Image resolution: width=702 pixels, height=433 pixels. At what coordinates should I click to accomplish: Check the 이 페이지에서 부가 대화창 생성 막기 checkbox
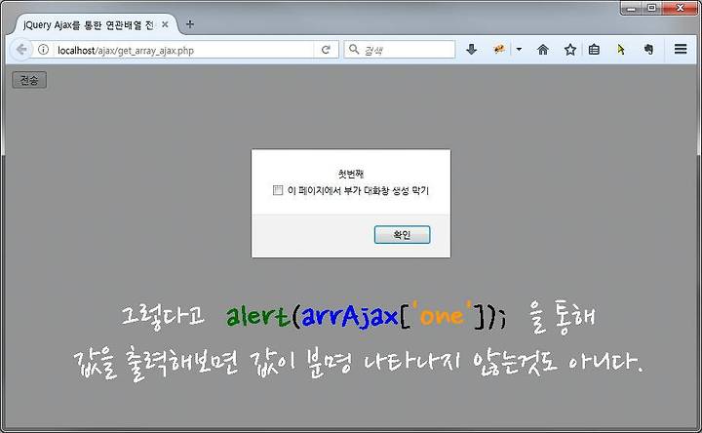pyautogui.click(x=278, y=190)
